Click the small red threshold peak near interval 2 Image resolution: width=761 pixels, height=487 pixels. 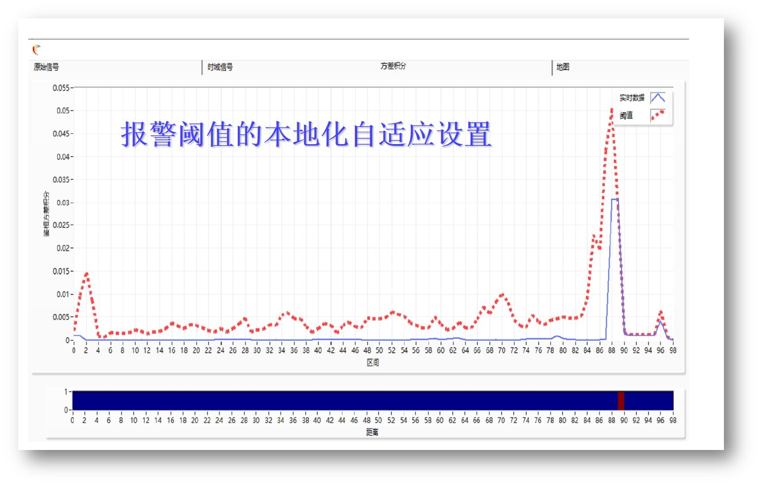[87, 274]
